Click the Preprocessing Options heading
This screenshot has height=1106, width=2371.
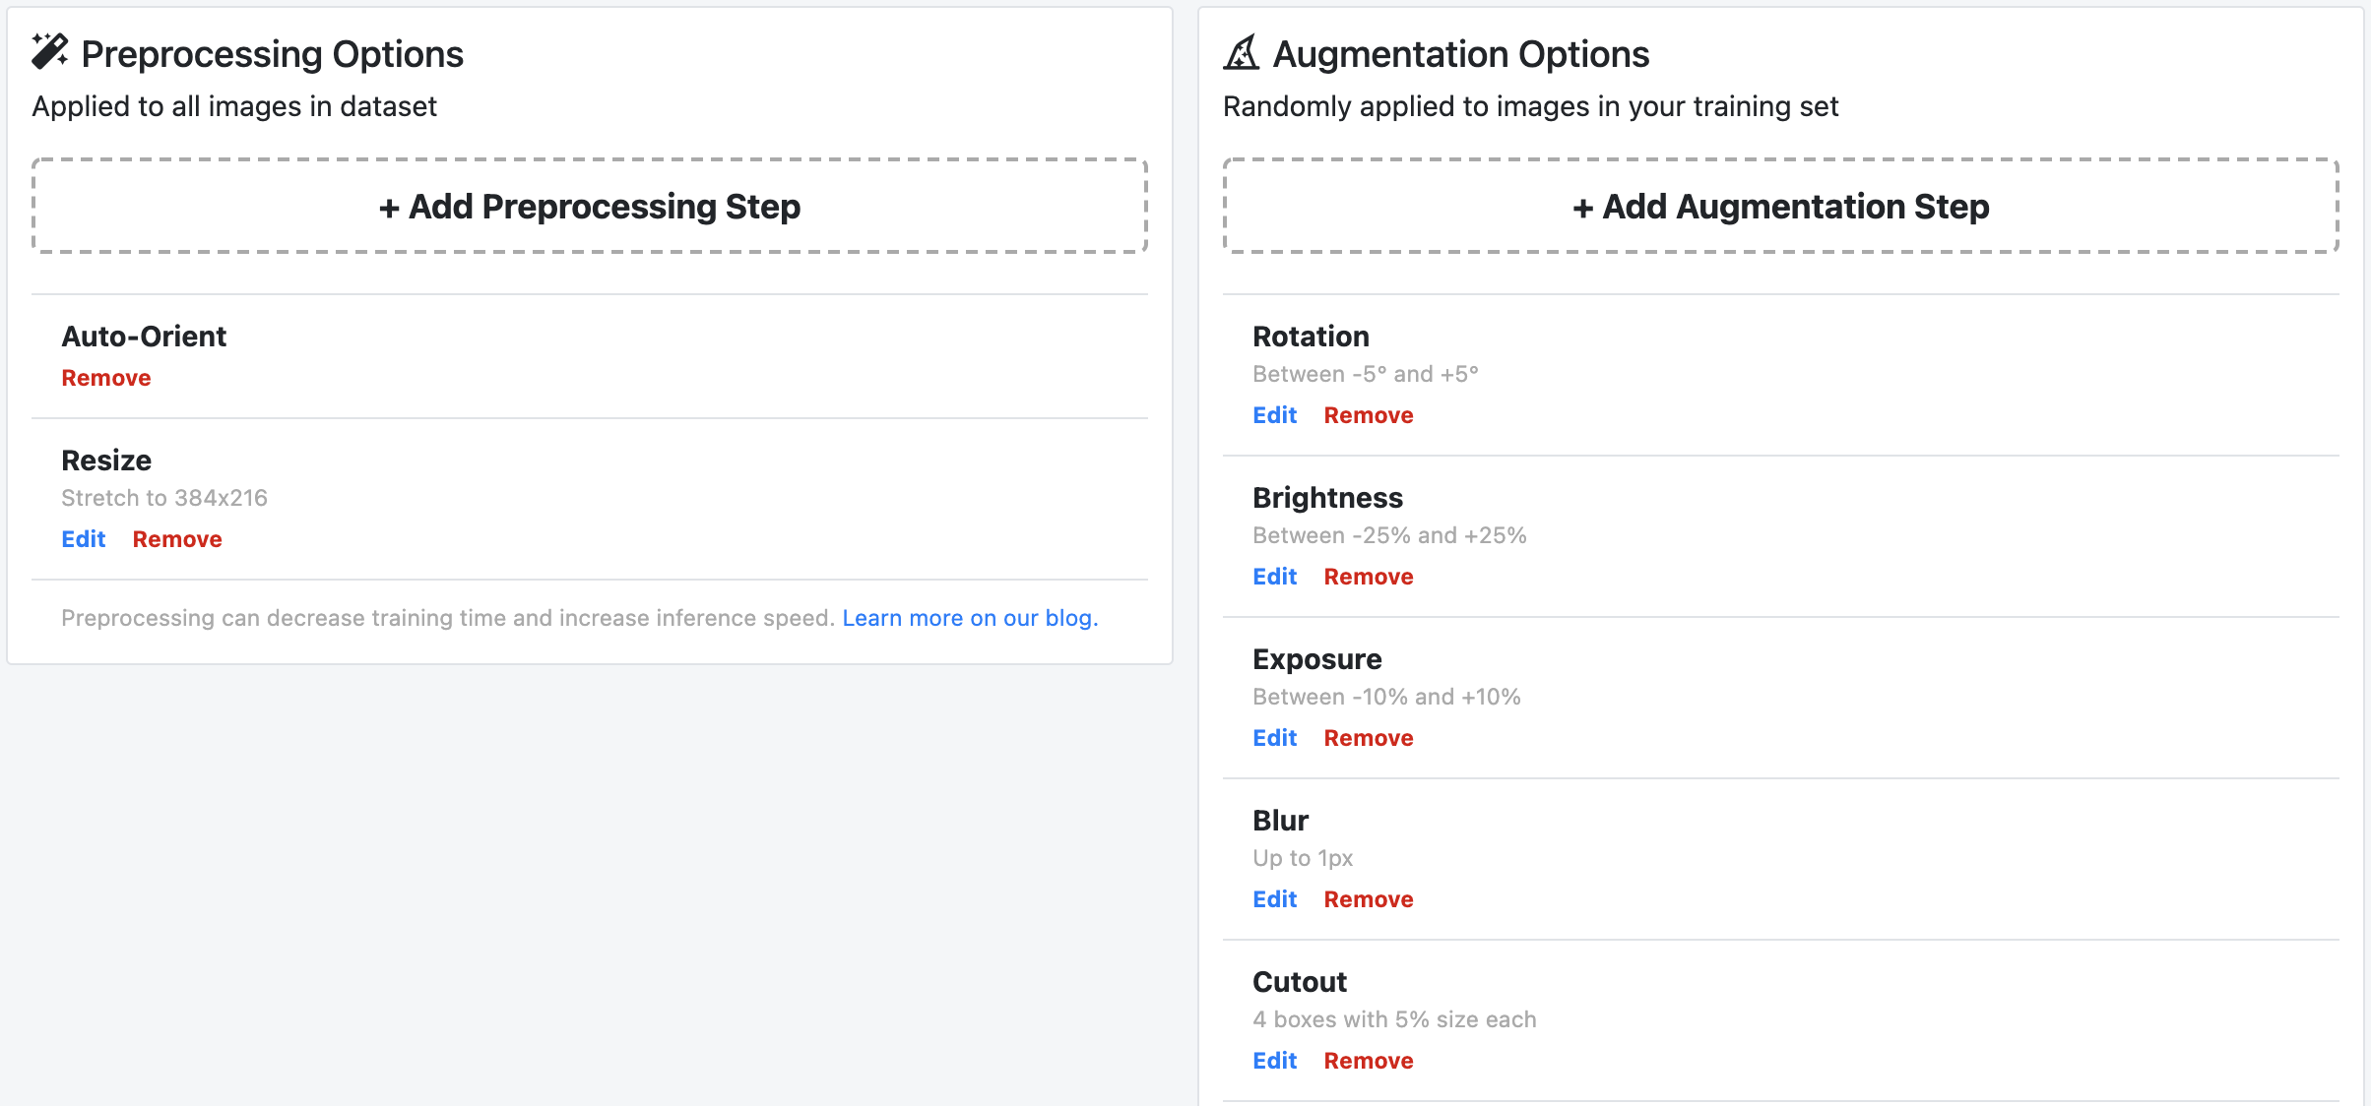272,54
